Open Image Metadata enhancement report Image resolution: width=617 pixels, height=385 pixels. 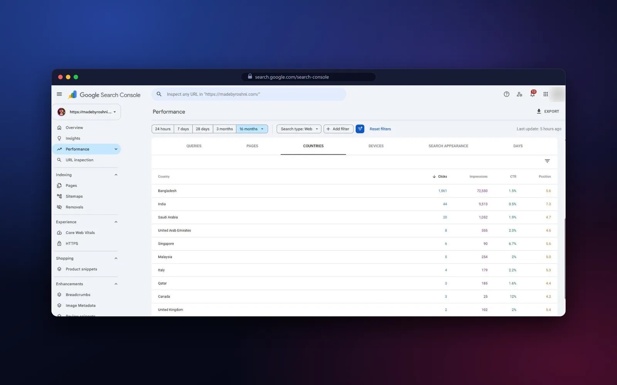81,305
